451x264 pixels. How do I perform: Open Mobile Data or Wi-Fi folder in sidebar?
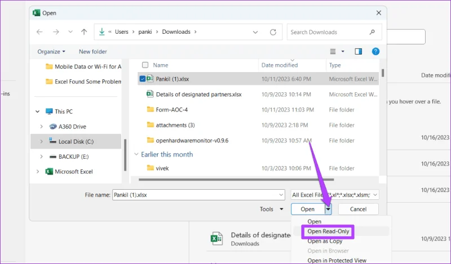83,66
